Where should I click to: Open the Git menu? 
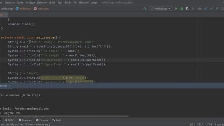(x=75, y=2)
